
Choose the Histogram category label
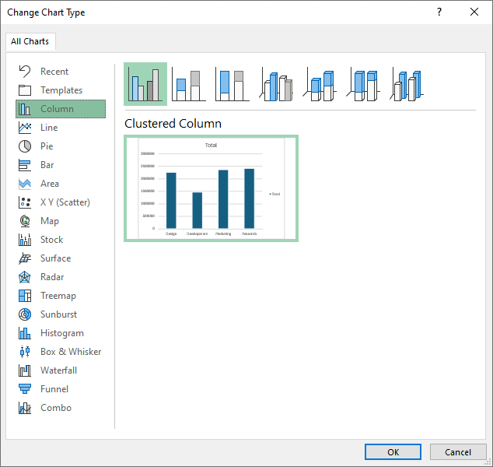62,333
